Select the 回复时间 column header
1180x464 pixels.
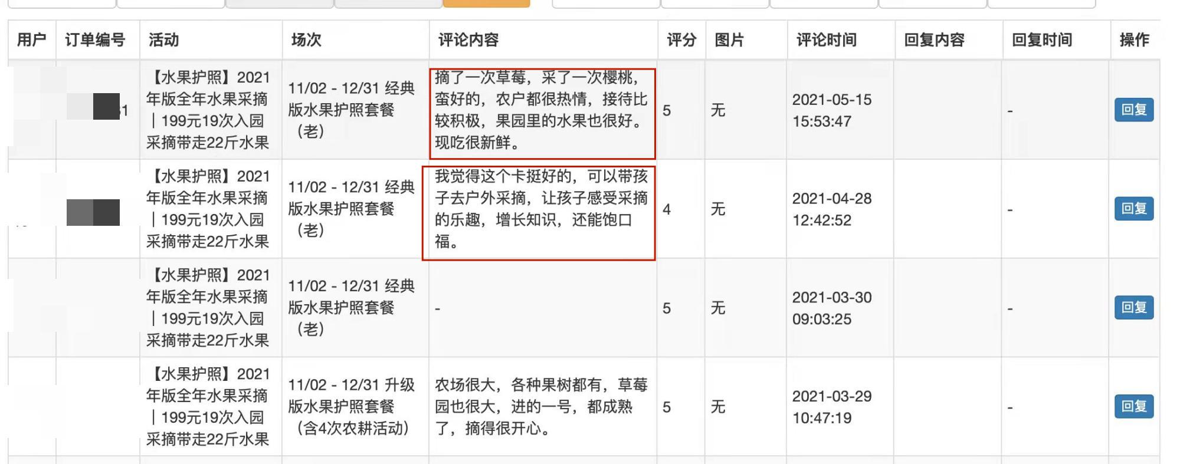pos(1042,40)
